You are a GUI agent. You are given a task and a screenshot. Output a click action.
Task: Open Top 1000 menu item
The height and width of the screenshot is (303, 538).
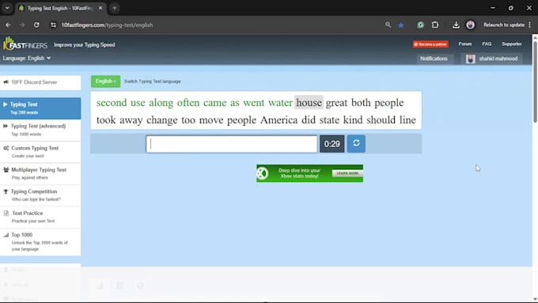pyautogui.click(x=40, y=241)
